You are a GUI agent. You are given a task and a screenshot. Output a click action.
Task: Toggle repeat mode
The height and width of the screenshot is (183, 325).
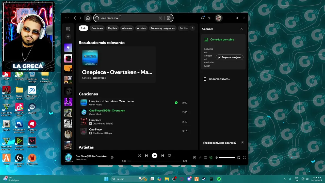pos(169,156)
